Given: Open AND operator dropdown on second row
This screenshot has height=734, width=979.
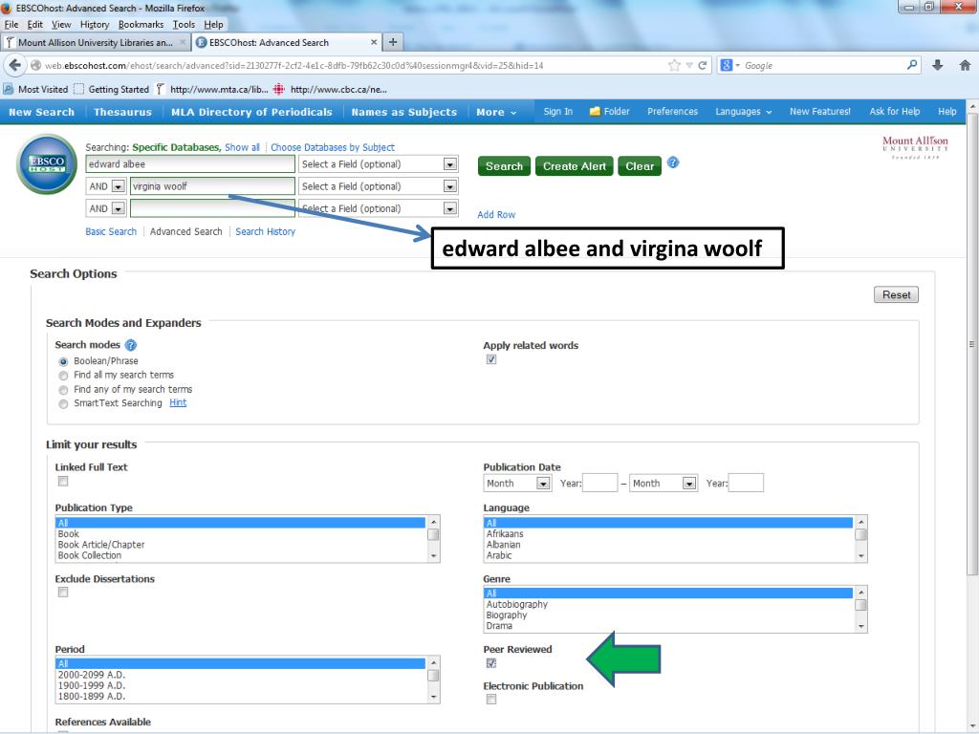Looking at the screenshot, I should [x=118, y=186].
